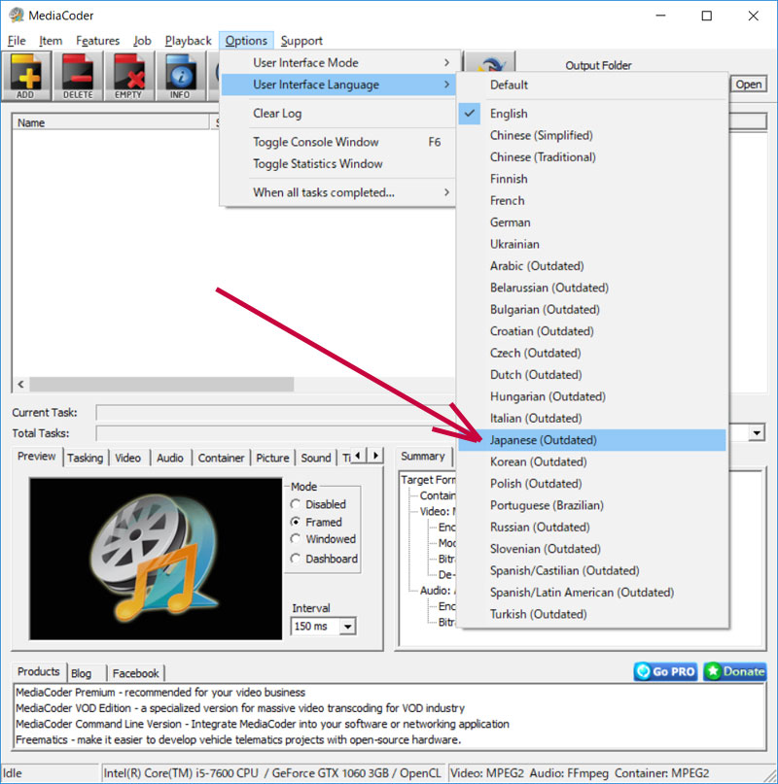The image size is (778, 784).
Task: Select Finnish language
Action: (591, 179)
